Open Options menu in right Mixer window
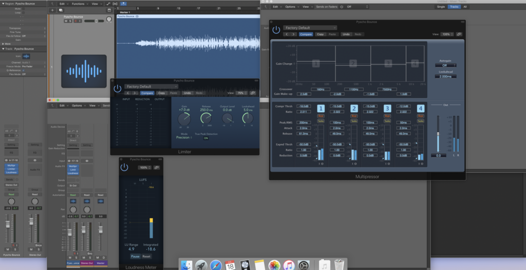 pyautogui.click(x=292, y=7)
